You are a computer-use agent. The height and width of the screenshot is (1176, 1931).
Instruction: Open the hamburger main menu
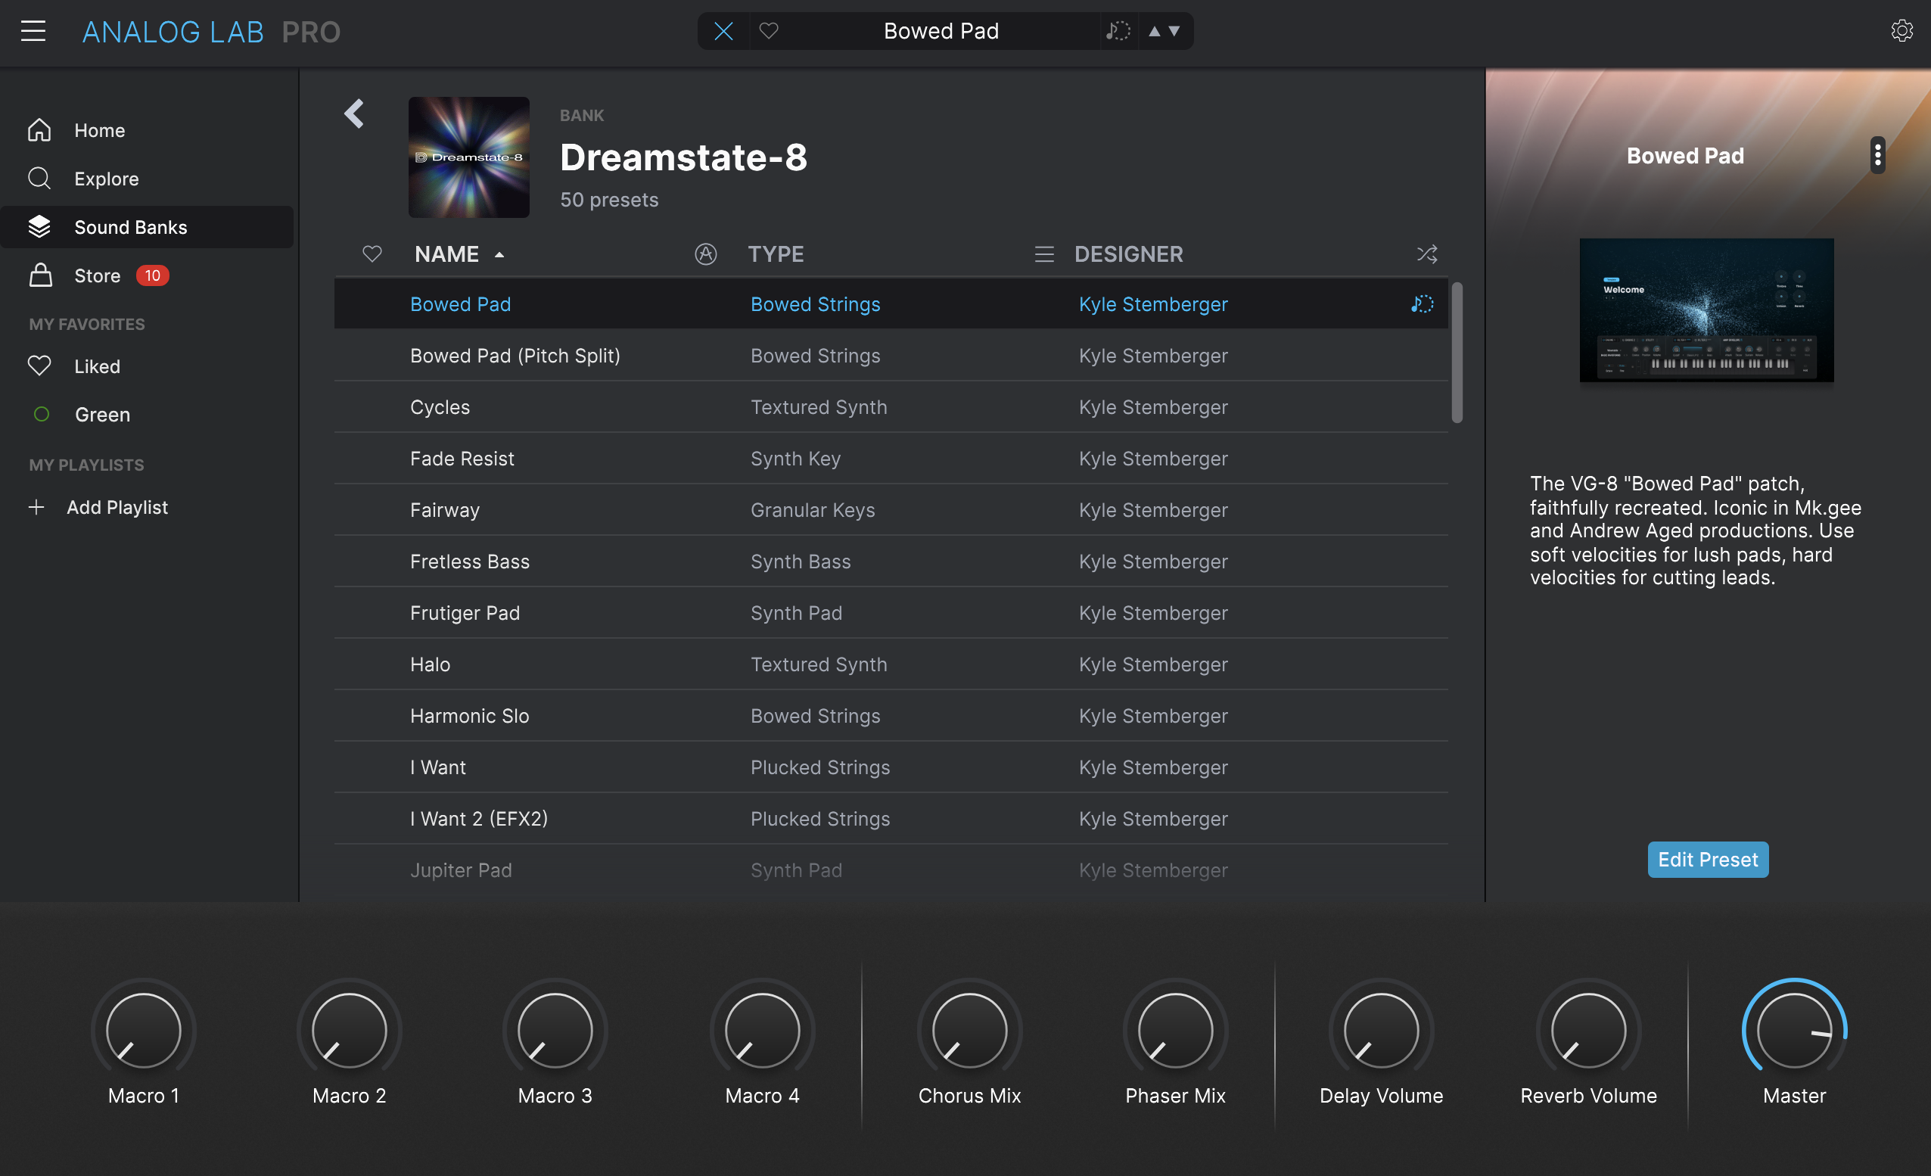click(x=33, y=31)
